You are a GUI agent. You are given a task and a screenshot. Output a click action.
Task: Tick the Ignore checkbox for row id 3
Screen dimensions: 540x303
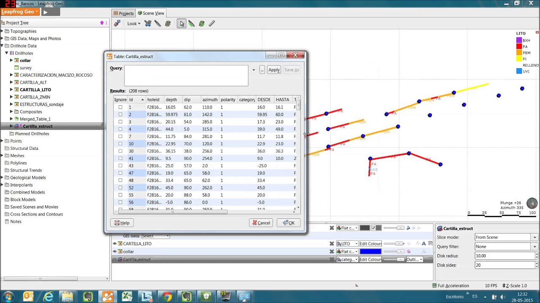tap(120, 122)
